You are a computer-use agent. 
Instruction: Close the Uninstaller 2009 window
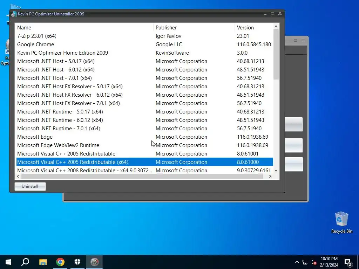[x=280, y=14]
